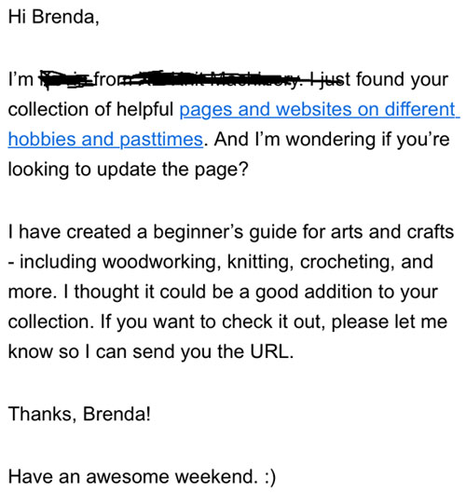The image size is (466, 493).
Task: Click 'looking to update the page?' line
Action: point(129,170)
